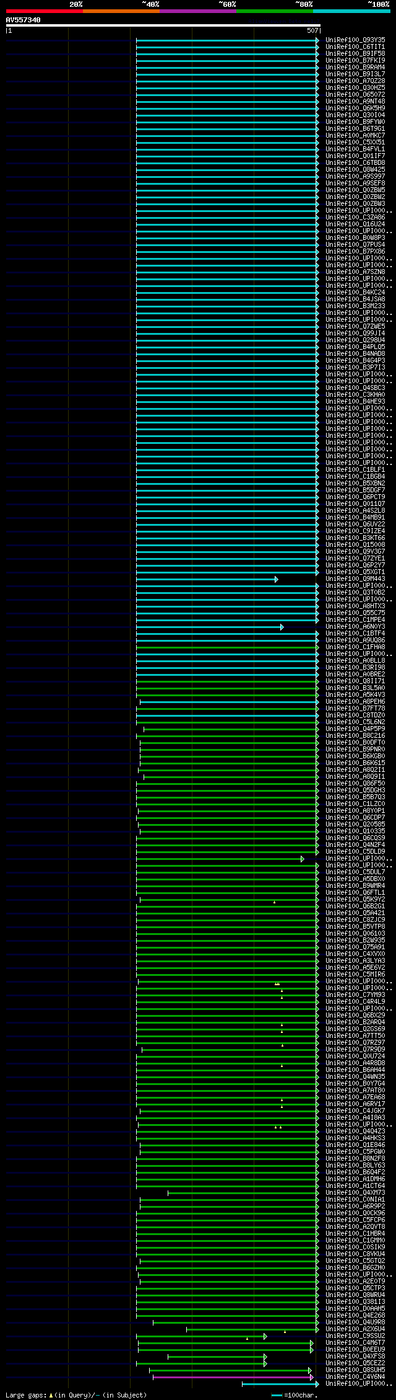
Task: Select the UniRef100_A2X6U4 label
Action: 355,1329
